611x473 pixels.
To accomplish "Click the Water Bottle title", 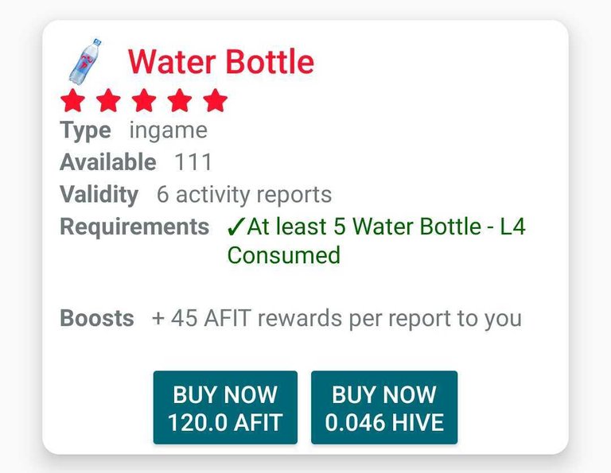I will (221, 61).
